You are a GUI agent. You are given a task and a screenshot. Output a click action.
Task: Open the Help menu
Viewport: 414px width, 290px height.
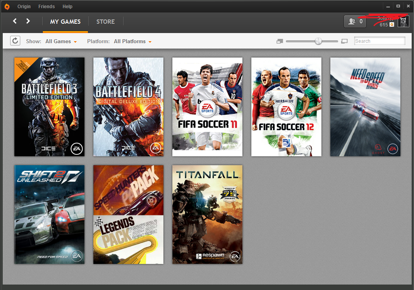pyautogui.click(x=67, y=7)
